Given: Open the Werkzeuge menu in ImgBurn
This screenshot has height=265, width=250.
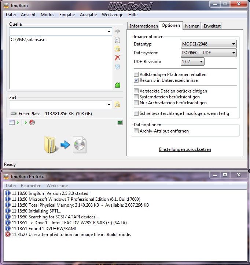Looking at the screenshot, I should click(113, 15).
